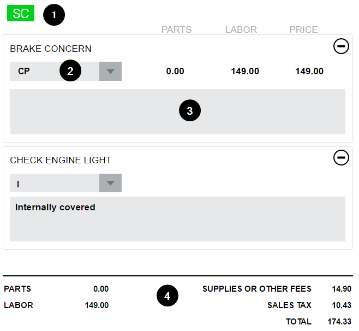Open the CP pay type dropdown arrow

click(110, 72)
